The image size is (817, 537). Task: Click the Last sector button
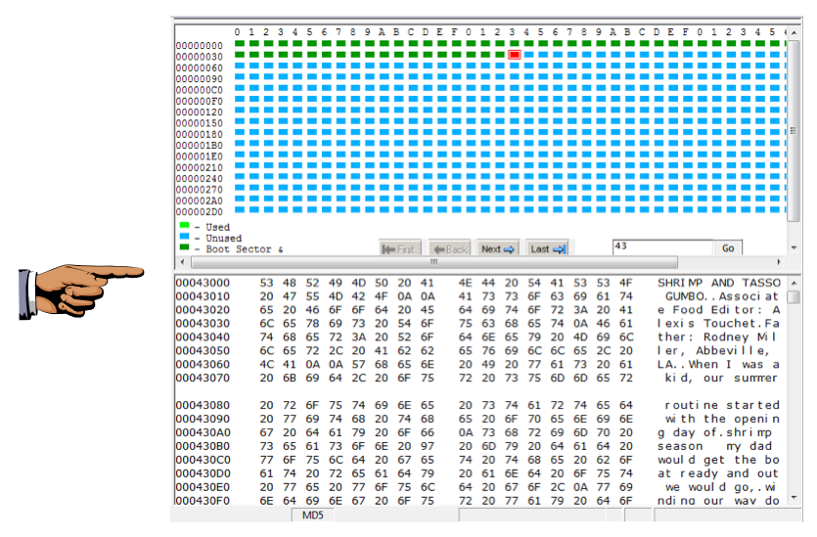pyautogui.click(x=547, y=249)
